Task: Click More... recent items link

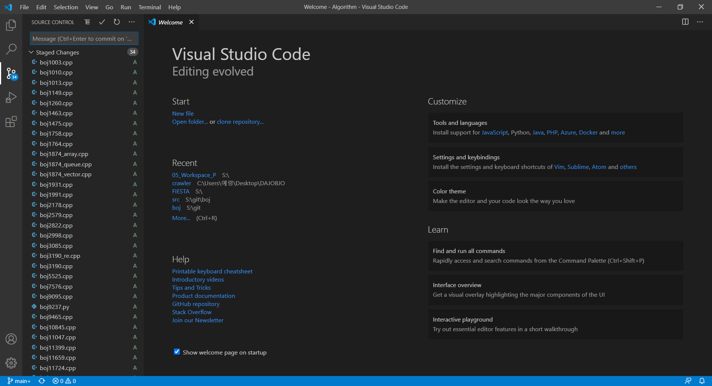Action: point(181,218)
